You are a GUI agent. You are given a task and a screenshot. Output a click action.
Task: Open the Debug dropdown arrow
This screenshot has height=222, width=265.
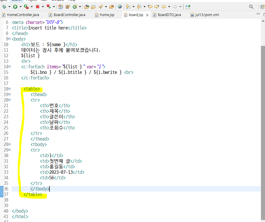pos(9,7)
